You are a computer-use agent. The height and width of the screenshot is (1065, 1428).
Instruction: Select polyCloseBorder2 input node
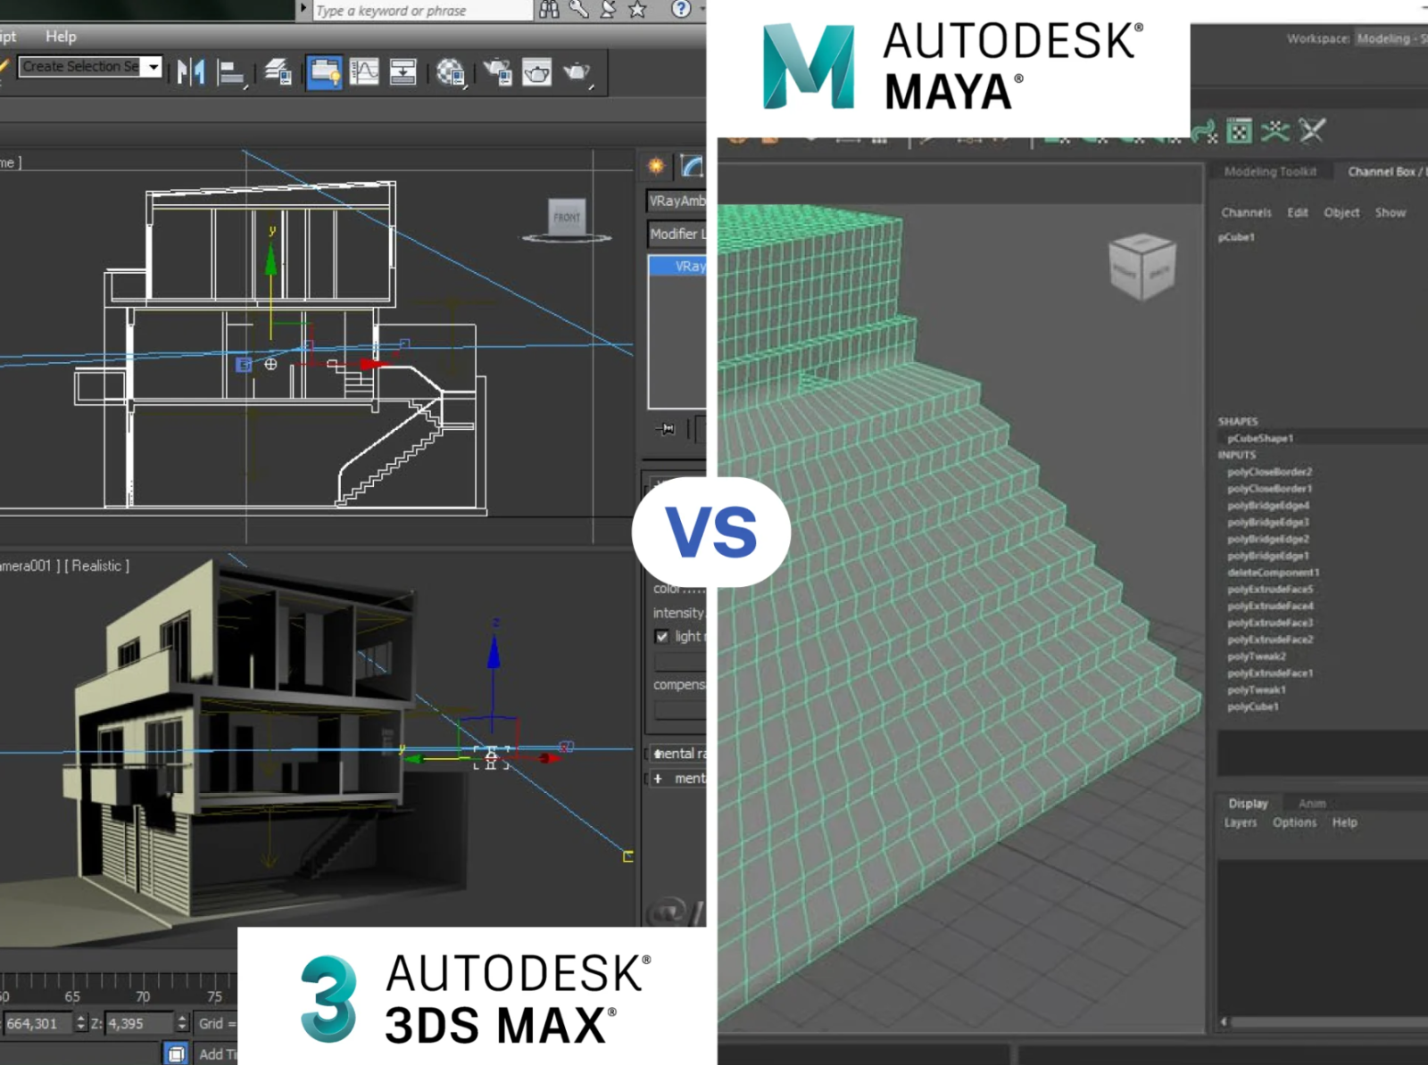point(1269,472)
